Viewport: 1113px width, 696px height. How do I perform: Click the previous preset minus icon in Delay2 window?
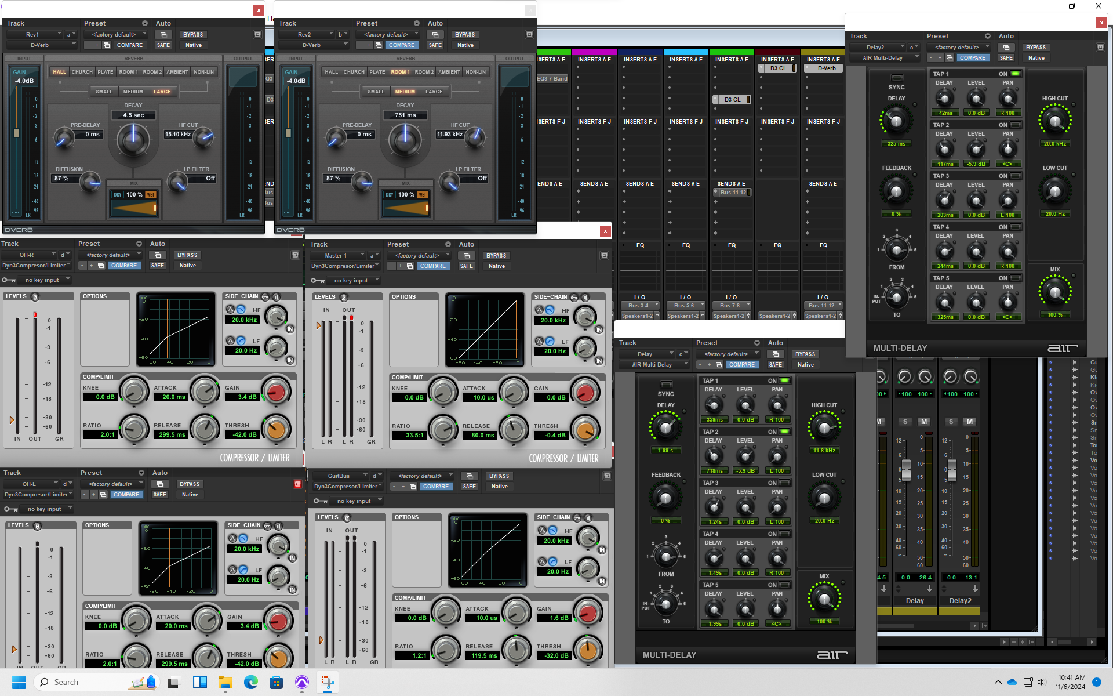coord(930,58)
